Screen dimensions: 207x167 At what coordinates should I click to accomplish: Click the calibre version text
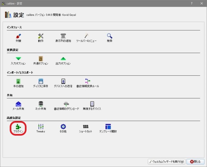pos(51,15)
